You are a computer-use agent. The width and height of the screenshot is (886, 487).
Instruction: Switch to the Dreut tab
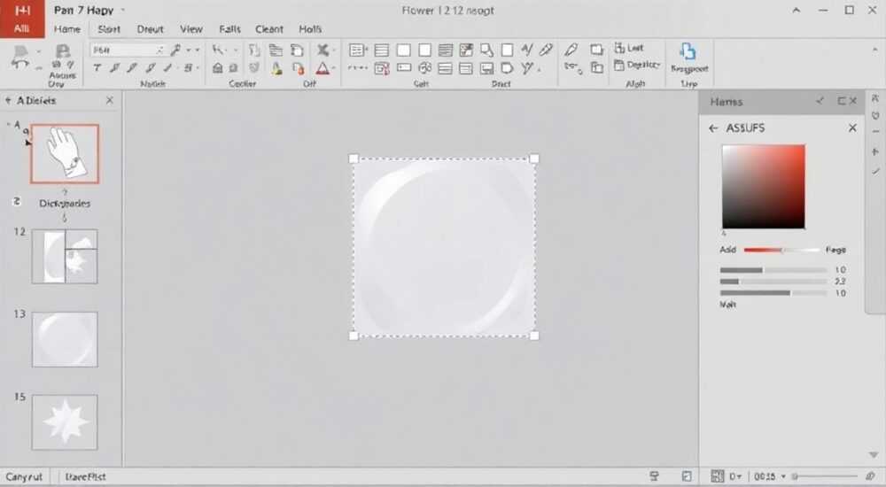coord(150,29)
